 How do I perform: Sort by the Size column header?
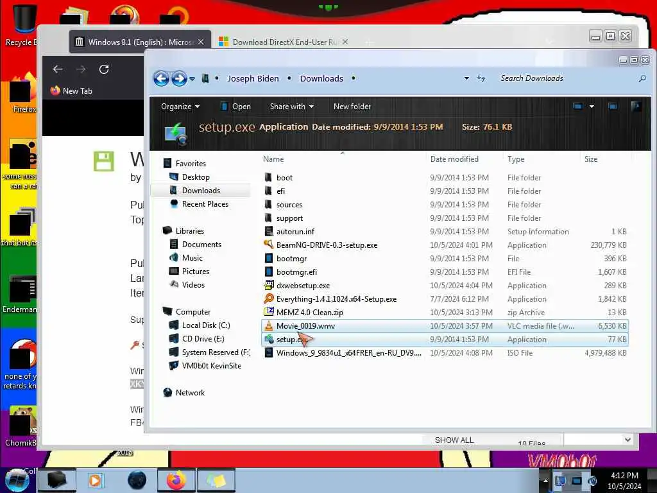[x=591, y=159]
